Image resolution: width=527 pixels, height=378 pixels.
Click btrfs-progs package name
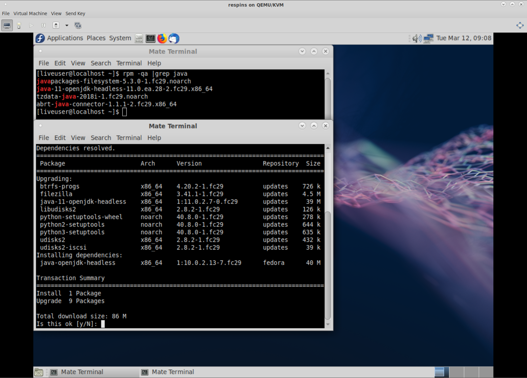coord(60,186)
